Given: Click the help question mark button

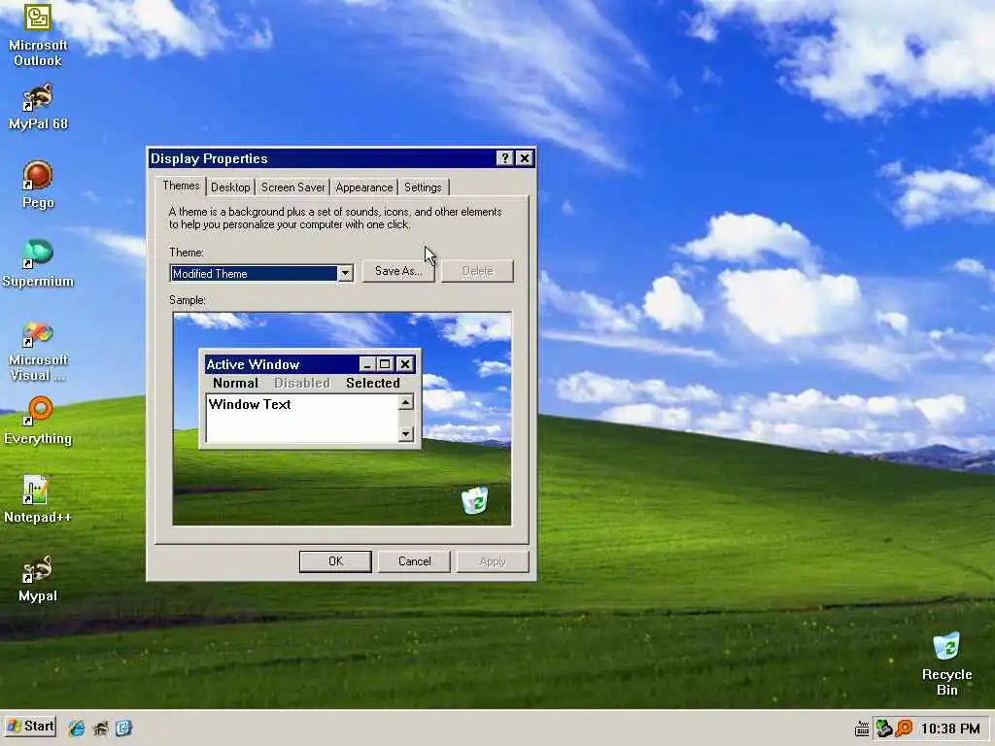Looking at the screenshot, I should pos(504,158).
